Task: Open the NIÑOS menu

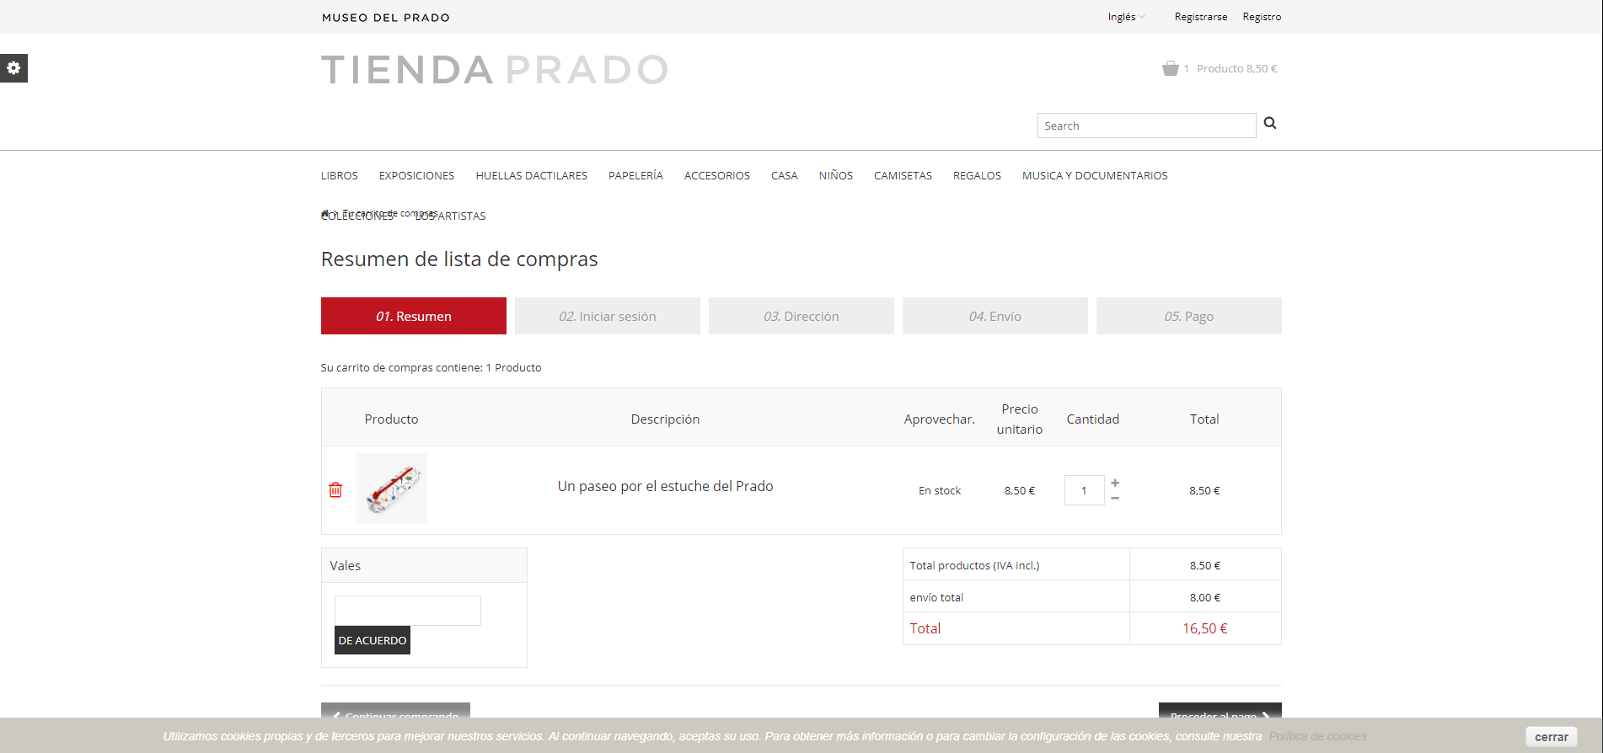Action: click(x=836, y=176)
